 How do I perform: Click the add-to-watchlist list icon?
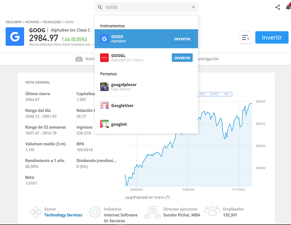click(245, 37)
